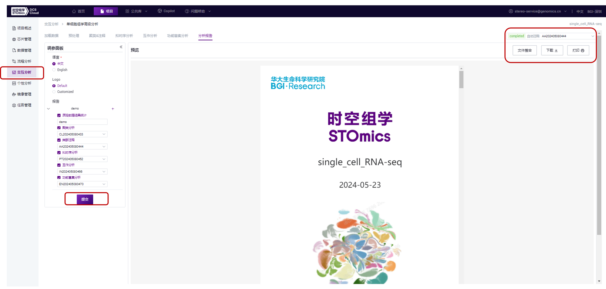This screenshot has width=606, height=289.
Task: Click the single_cell_RNA-seq report title
Action: 360,162
